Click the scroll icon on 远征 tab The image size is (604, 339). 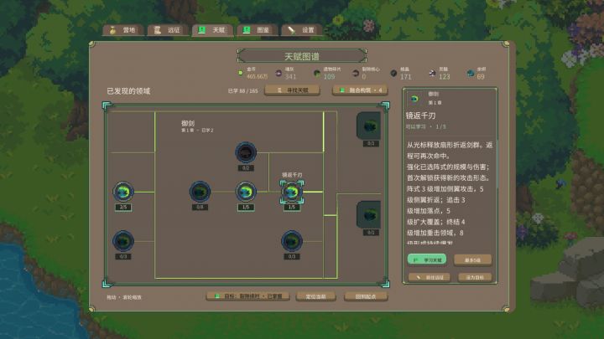pyautogui.click(x=157, y=30)
